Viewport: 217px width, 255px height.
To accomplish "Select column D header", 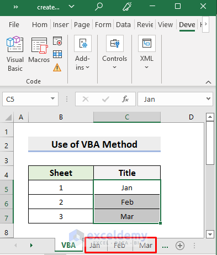I will pyautogui.click(x=191, y=117).
